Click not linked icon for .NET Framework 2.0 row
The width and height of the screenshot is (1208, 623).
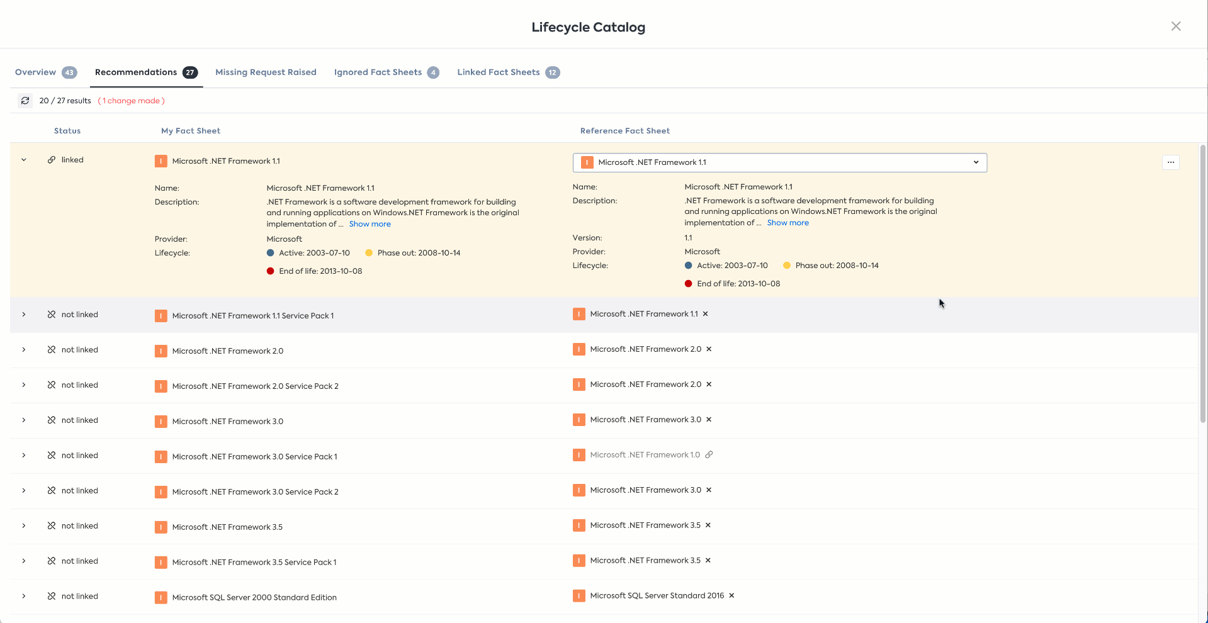(x=52, y=350)
